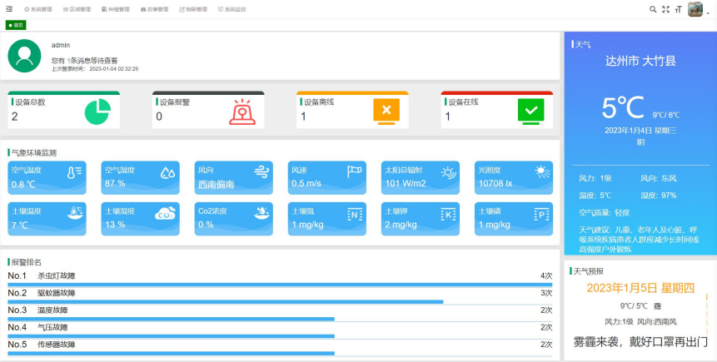The image size is (717, 362).
Task: Click the wind speed windsock icon
Action: [x=353, y=172]
